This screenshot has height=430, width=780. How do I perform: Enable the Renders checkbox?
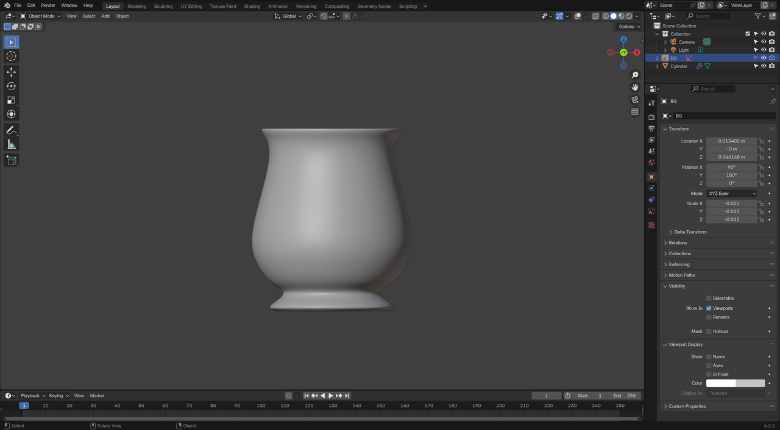(709, 317)
